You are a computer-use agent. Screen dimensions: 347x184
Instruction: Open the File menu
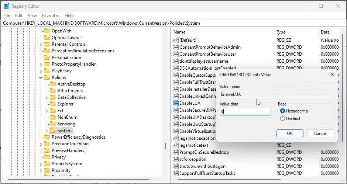7,15
